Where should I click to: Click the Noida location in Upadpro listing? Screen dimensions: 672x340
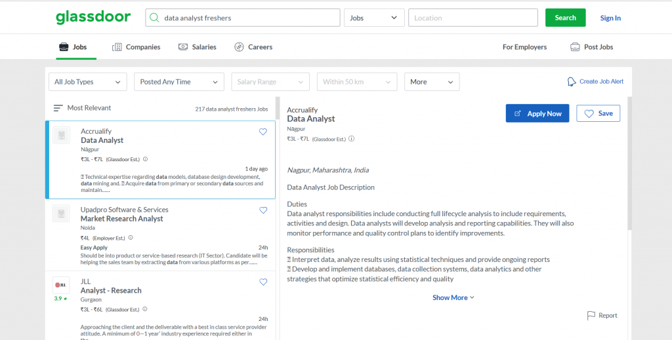(87, 228)
